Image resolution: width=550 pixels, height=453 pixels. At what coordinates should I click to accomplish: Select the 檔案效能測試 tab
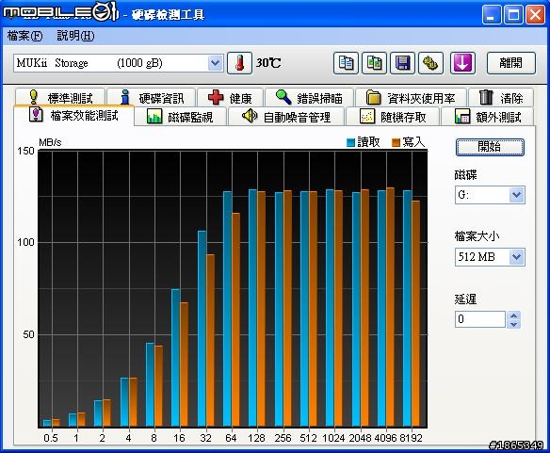73,115
